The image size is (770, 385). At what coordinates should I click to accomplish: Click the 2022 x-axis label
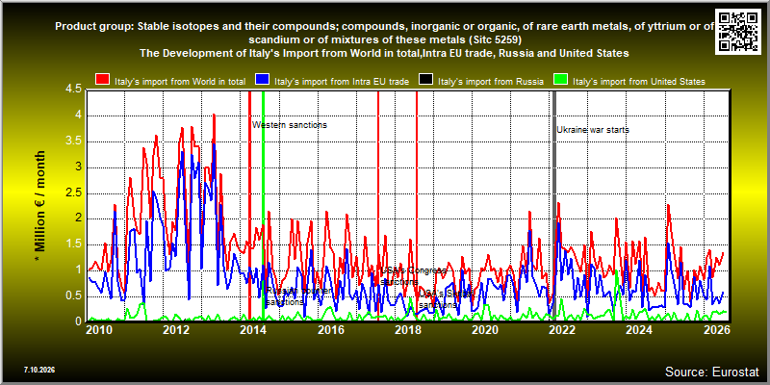point(561,329)
